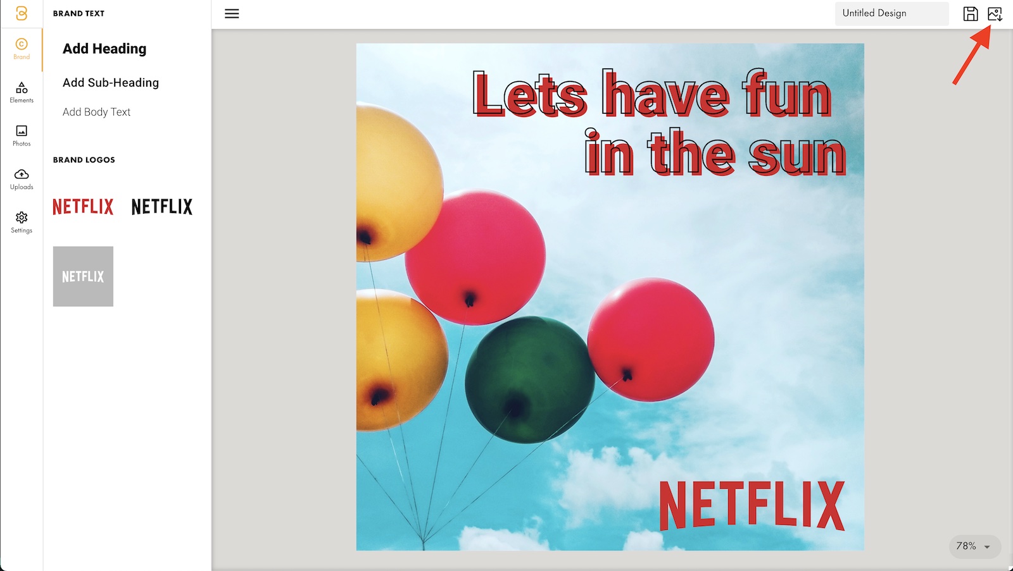The image size is (1013, 571).
Task: Open the Brand sidebar panel
Action: tap(22, 49)
